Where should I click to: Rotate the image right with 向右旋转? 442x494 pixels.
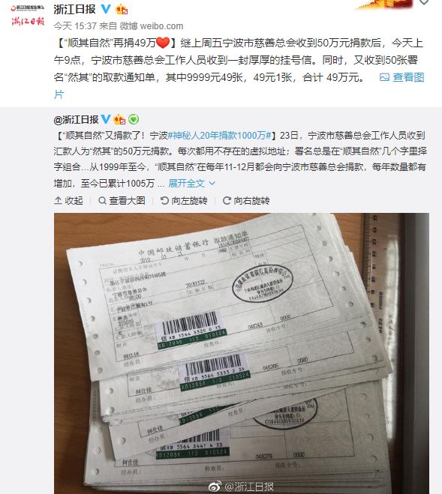pos(246,200)
